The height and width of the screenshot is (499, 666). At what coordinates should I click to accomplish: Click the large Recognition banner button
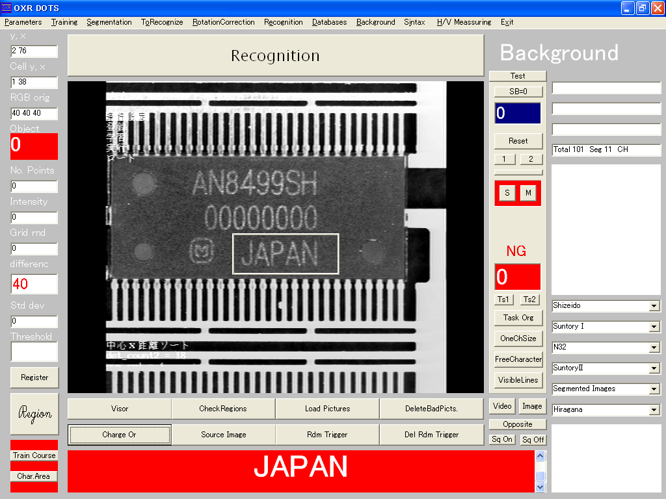[276, 56]
